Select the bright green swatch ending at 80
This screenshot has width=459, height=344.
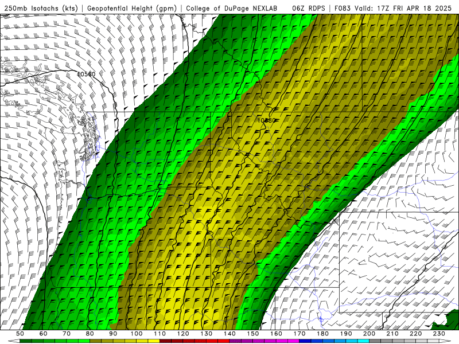84,341
